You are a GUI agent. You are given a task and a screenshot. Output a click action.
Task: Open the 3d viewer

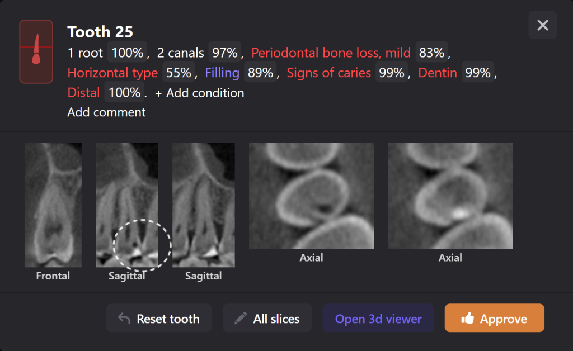[x=378, y=318]
